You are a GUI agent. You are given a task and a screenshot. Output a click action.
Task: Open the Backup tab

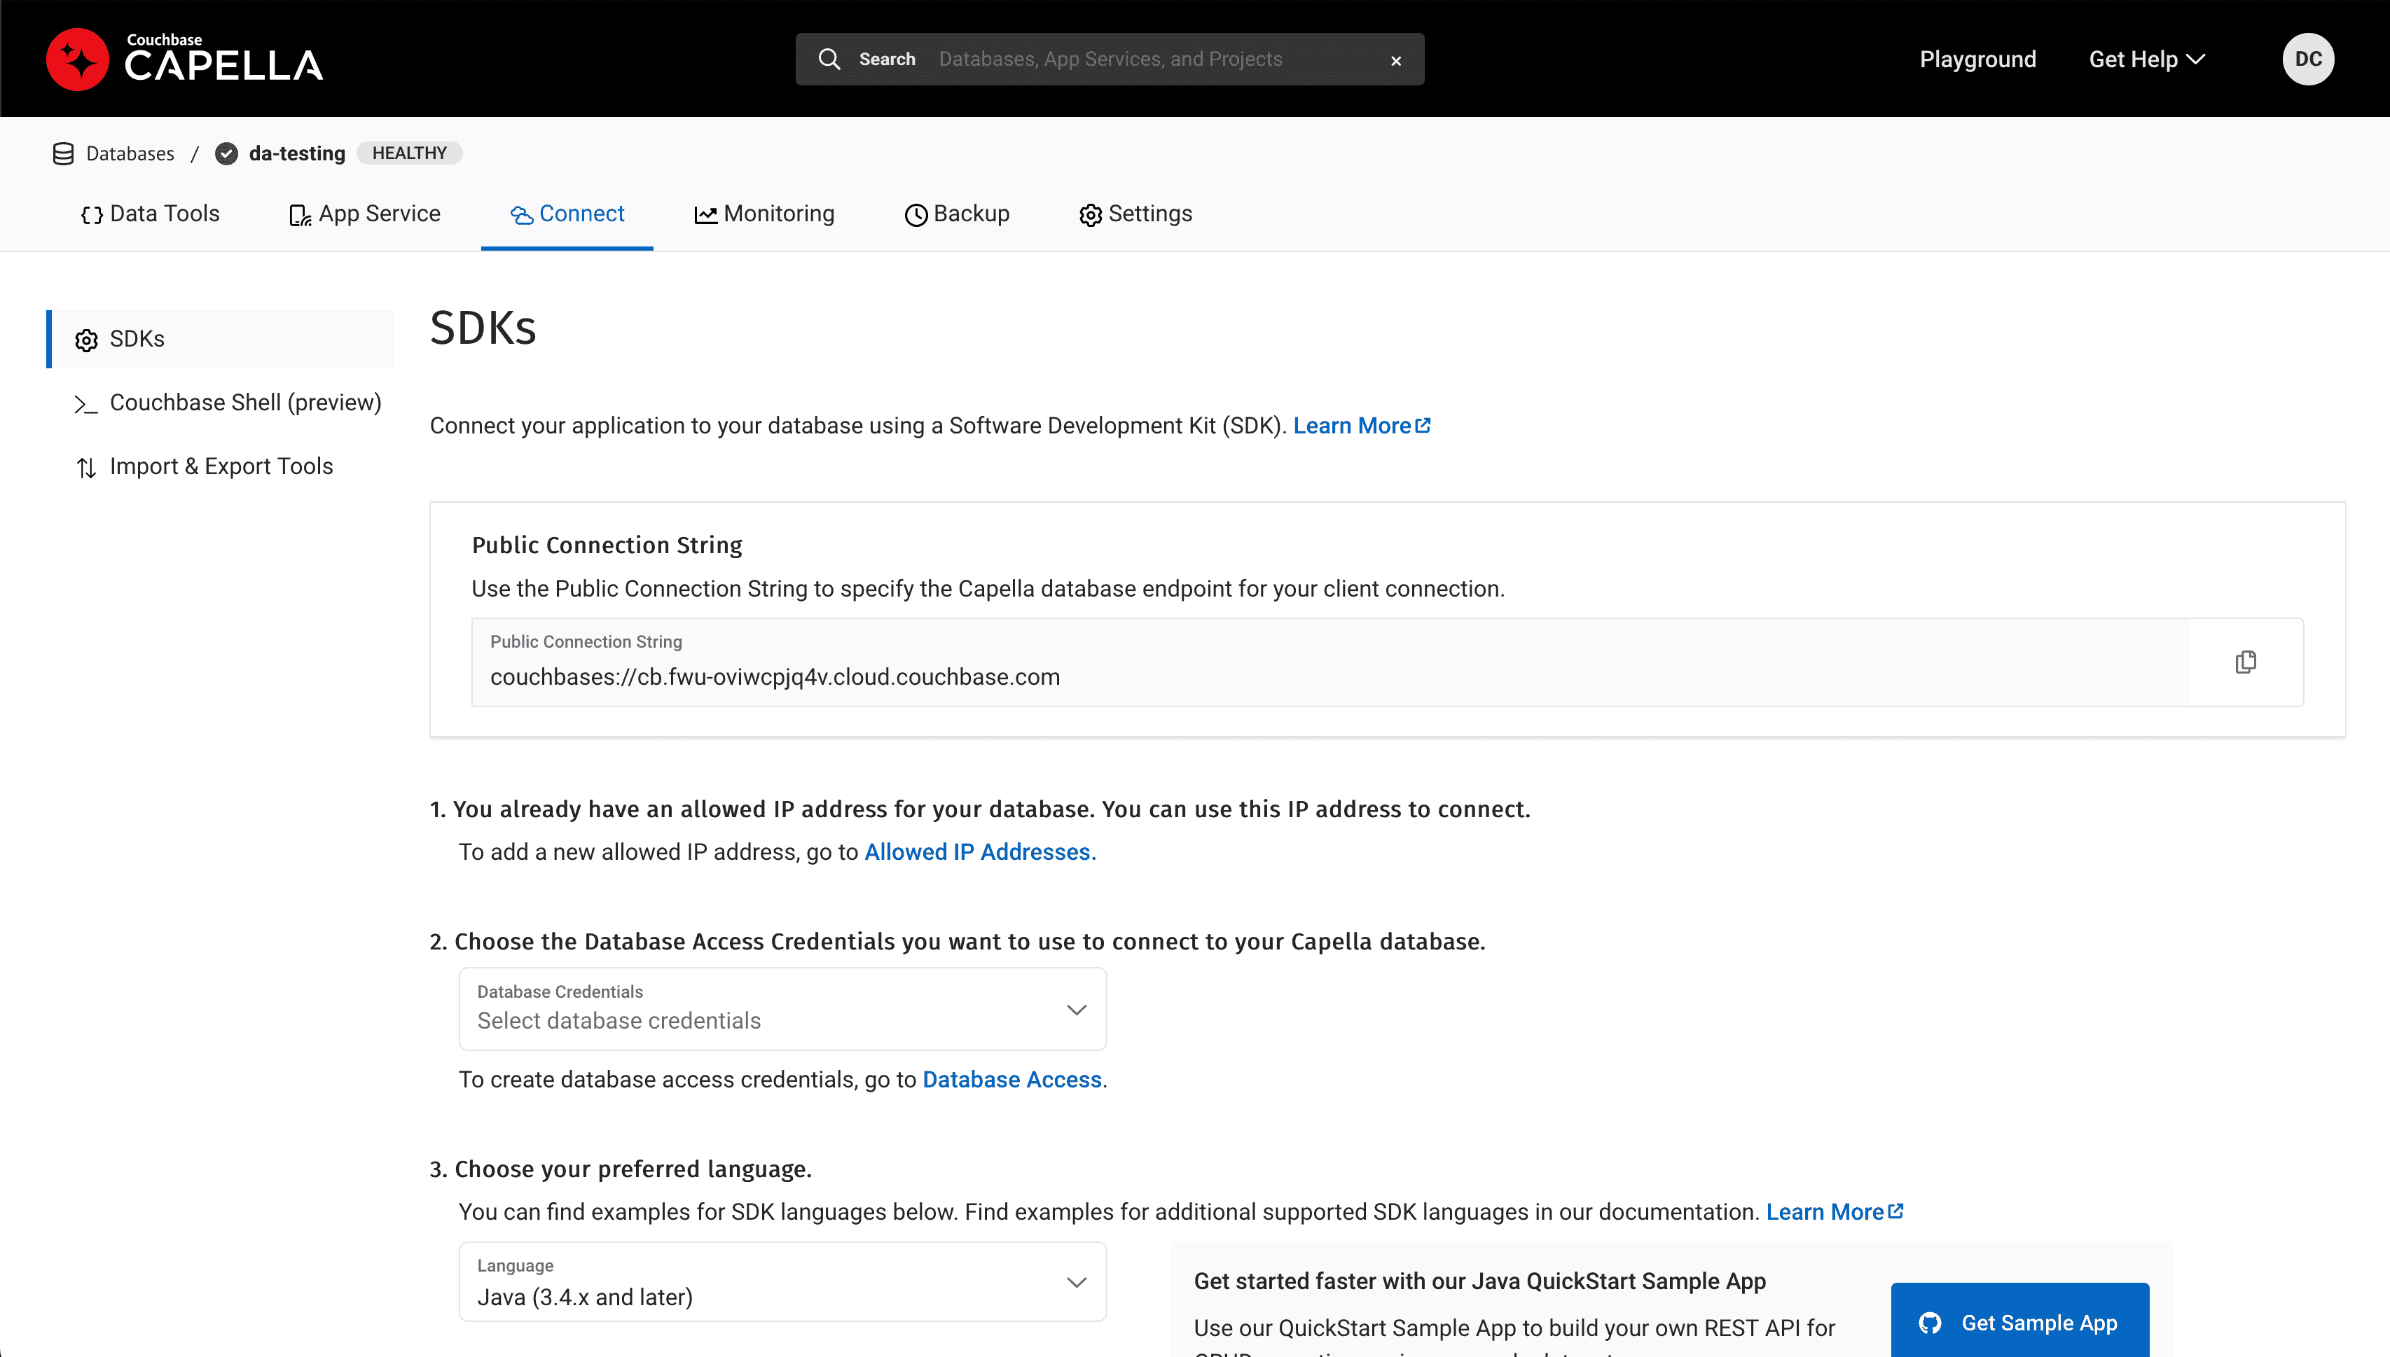coord(956,214)
